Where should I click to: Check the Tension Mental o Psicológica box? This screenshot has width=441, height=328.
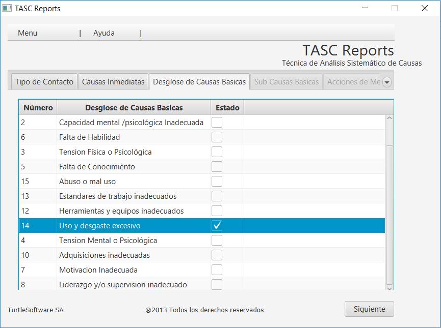pos(217,241)
